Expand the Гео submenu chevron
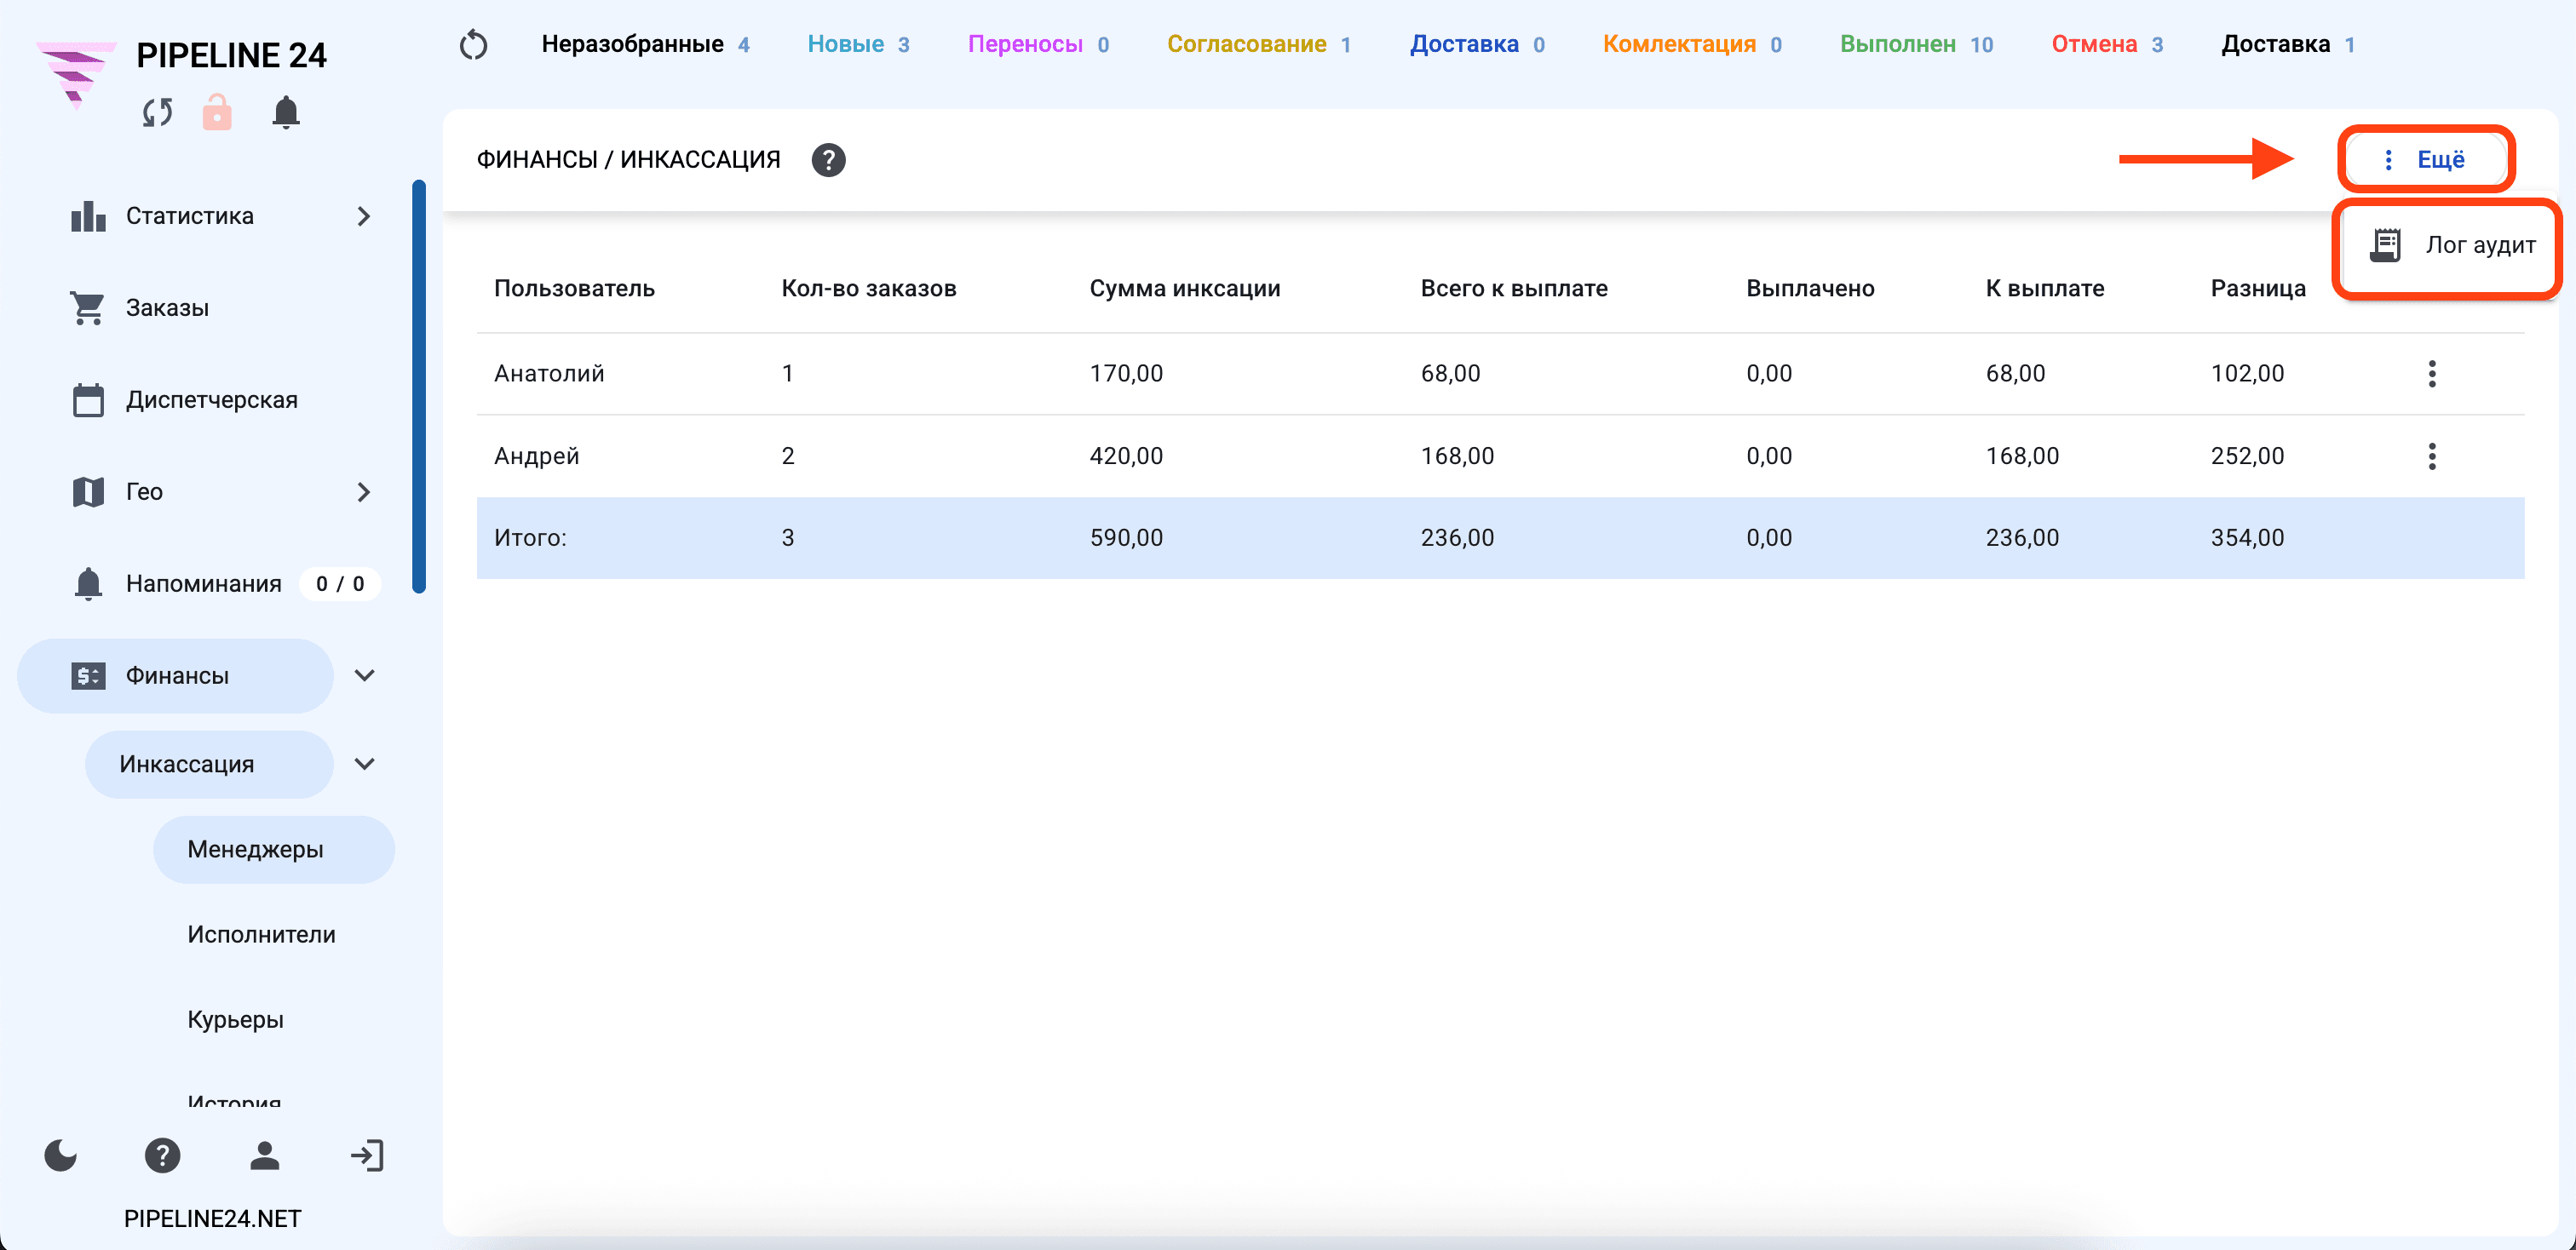This screenshot has height=1250, width=2576. coord(364,491)
